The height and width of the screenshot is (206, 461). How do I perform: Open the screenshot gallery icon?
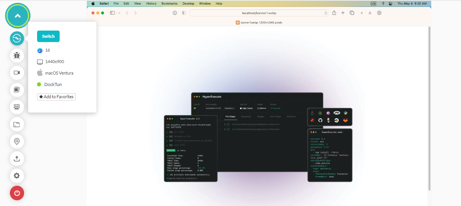[17, 90]
